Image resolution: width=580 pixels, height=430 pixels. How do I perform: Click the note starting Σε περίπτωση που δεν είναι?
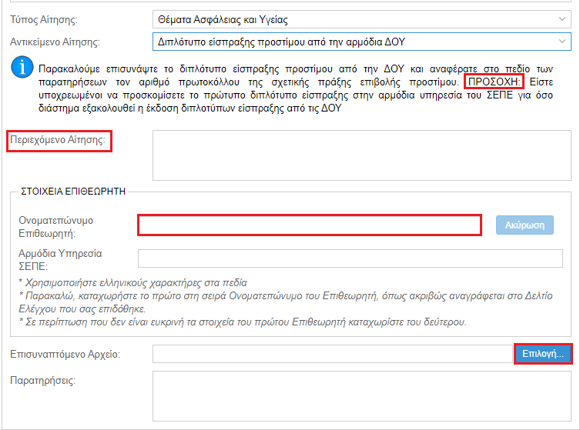coord(243,322)
